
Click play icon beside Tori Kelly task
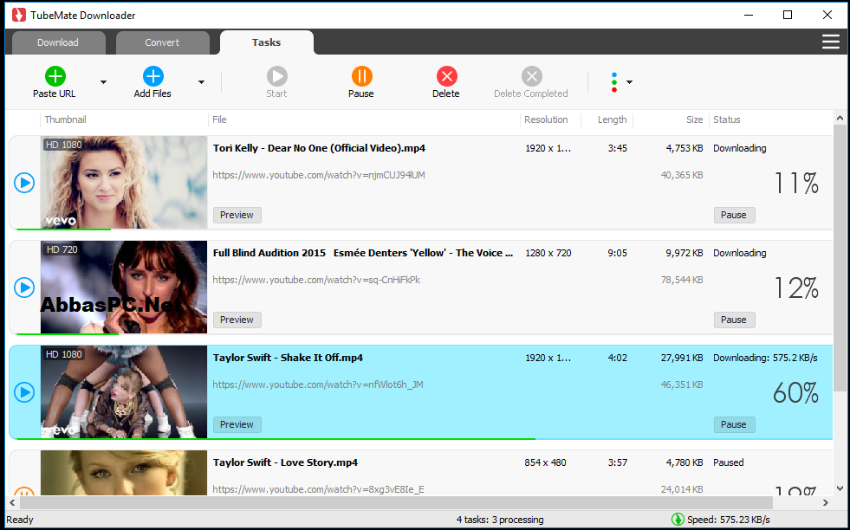(x=24, y=183)
